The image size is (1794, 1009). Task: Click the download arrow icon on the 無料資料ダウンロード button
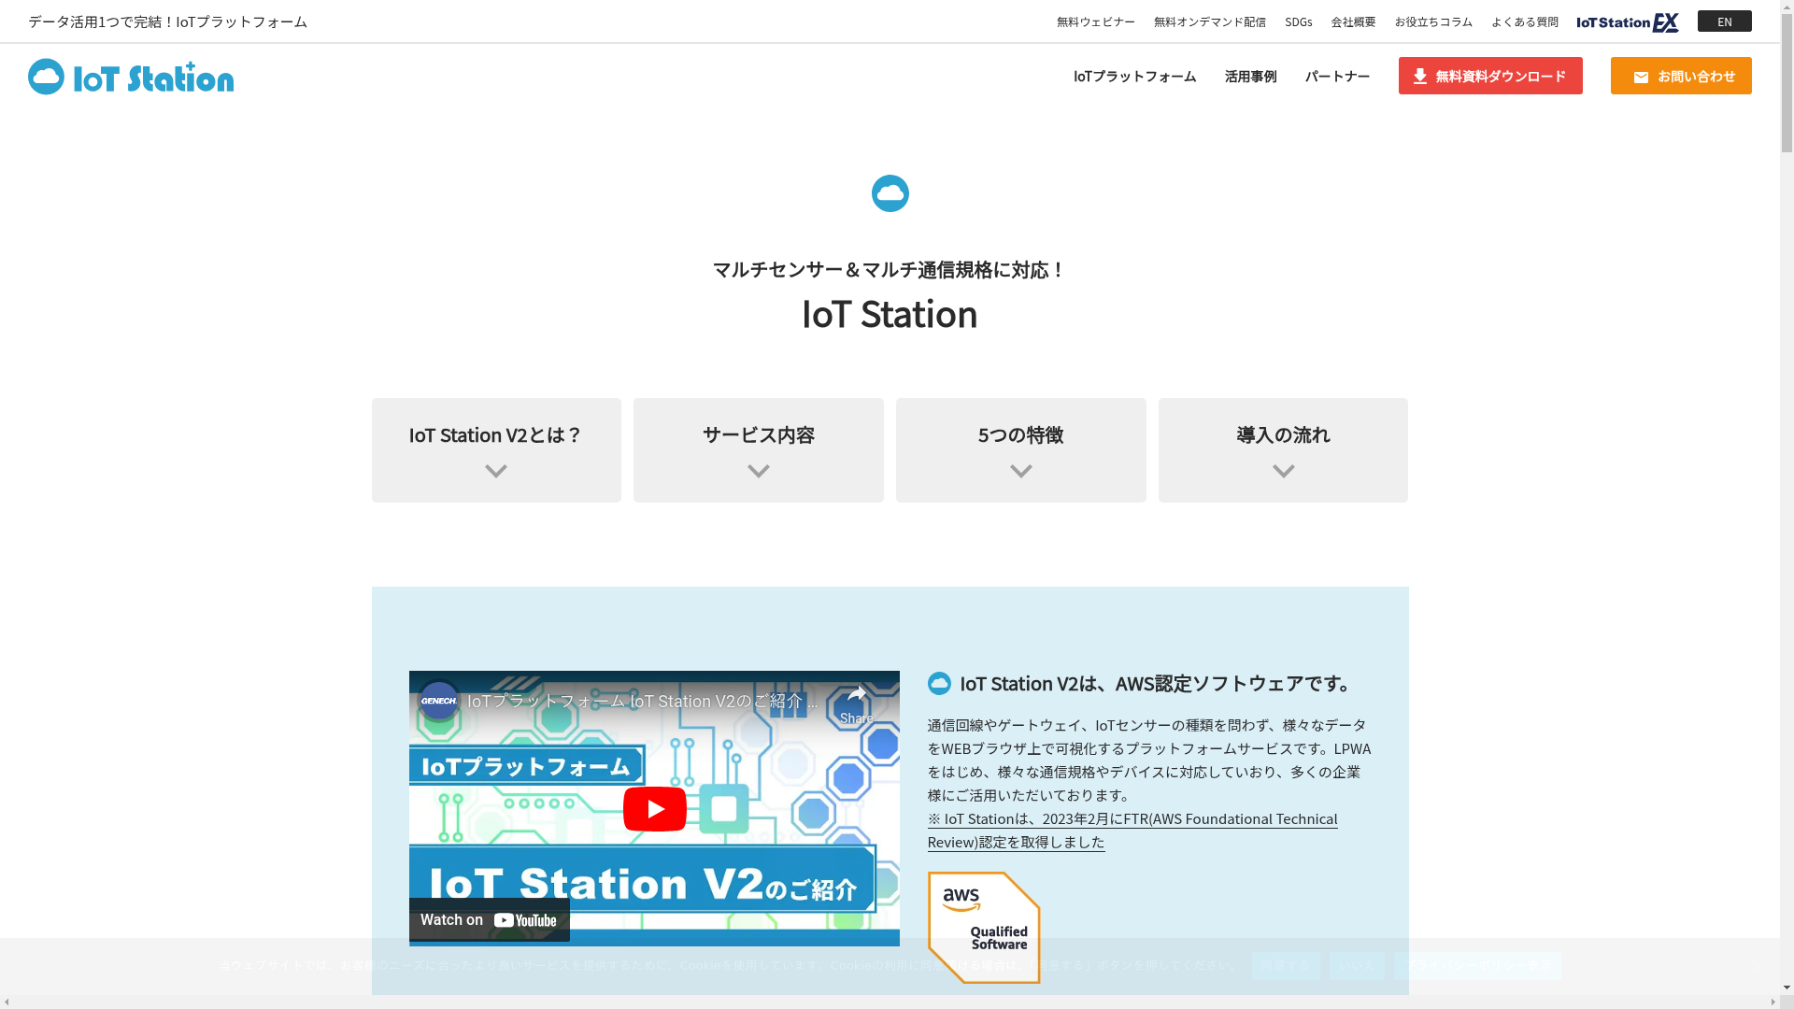(1419, 77)
